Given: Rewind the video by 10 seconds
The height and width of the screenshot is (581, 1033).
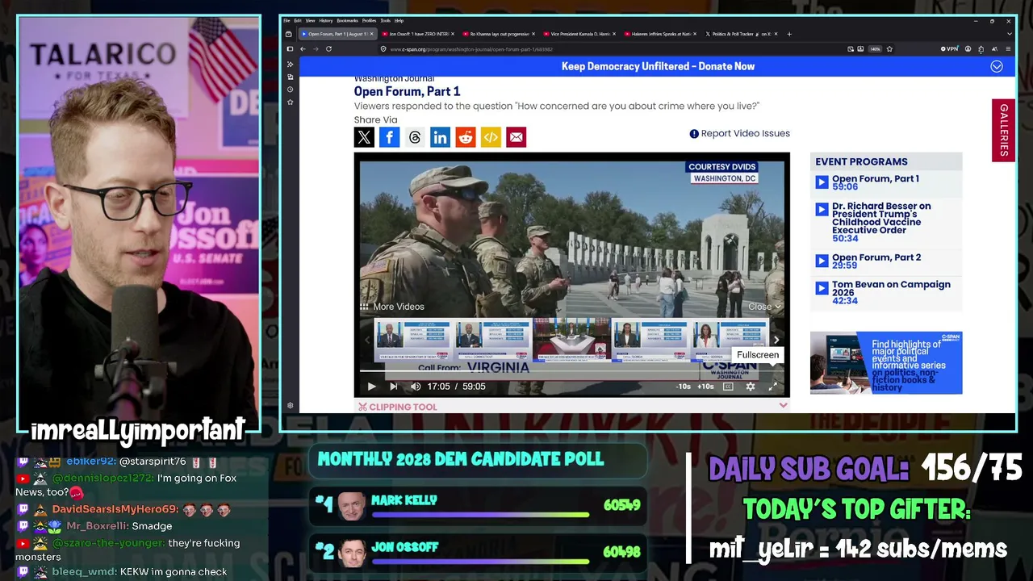Looking at the screenshot, I should (x=684, y=387).
